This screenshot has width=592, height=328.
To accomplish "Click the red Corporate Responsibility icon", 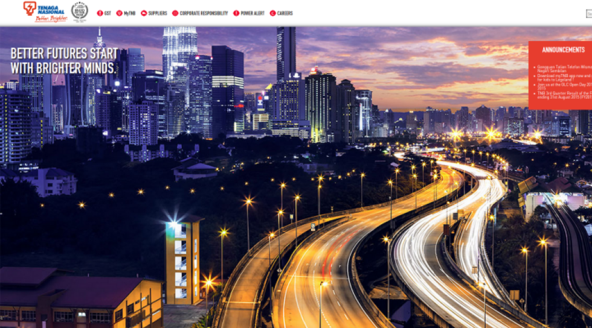I will tap(175, 13).
